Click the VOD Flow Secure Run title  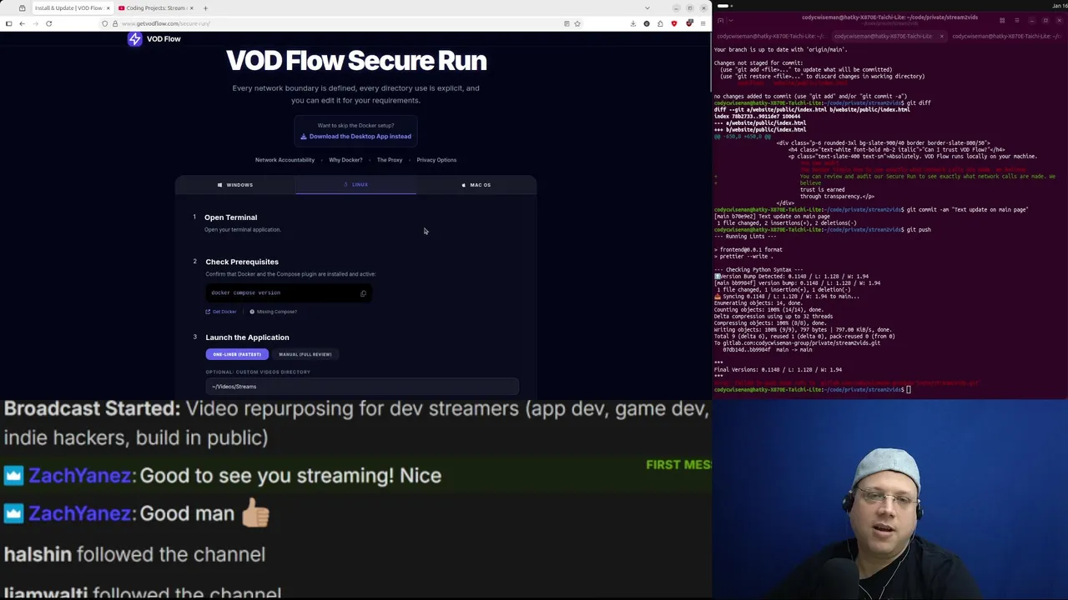click(x=356, y=61)
